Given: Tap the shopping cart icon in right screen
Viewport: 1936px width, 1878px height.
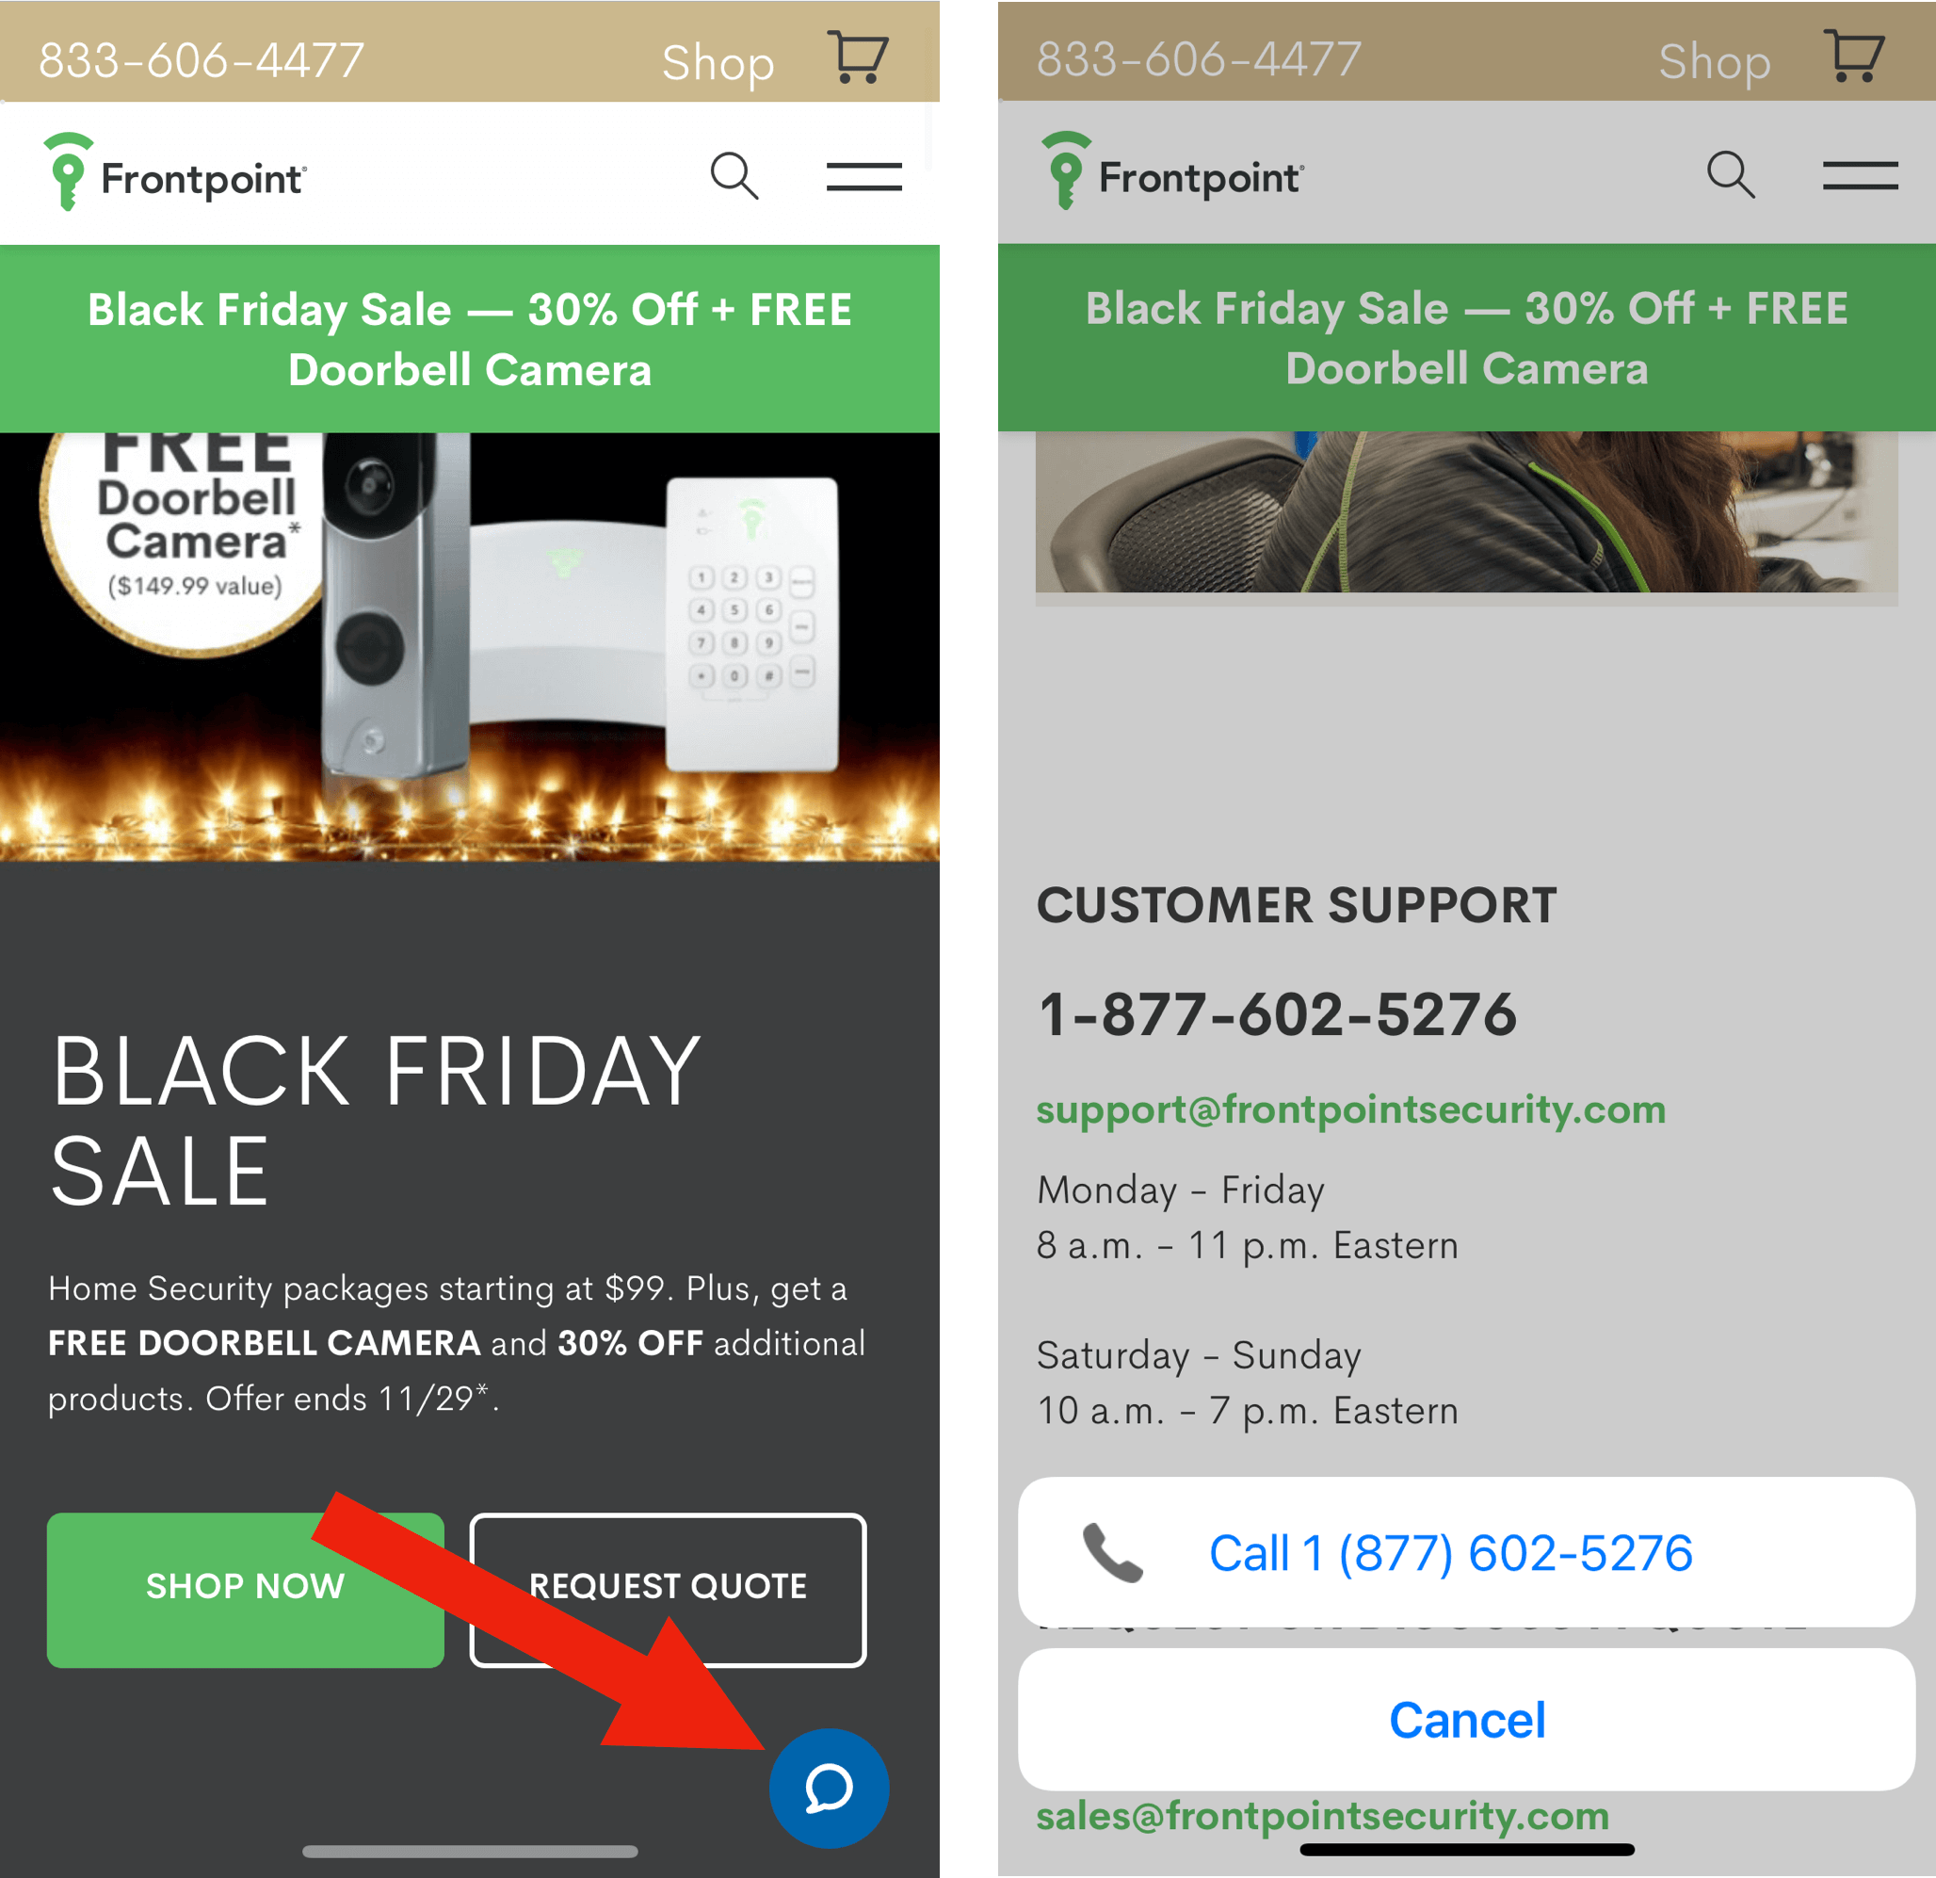Looking at the screenshot, I should [x=1854, y=57].
